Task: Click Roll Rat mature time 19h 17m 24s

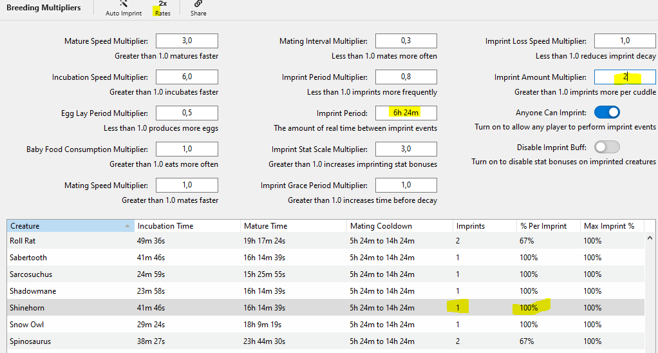Action: tap(265, 241)
